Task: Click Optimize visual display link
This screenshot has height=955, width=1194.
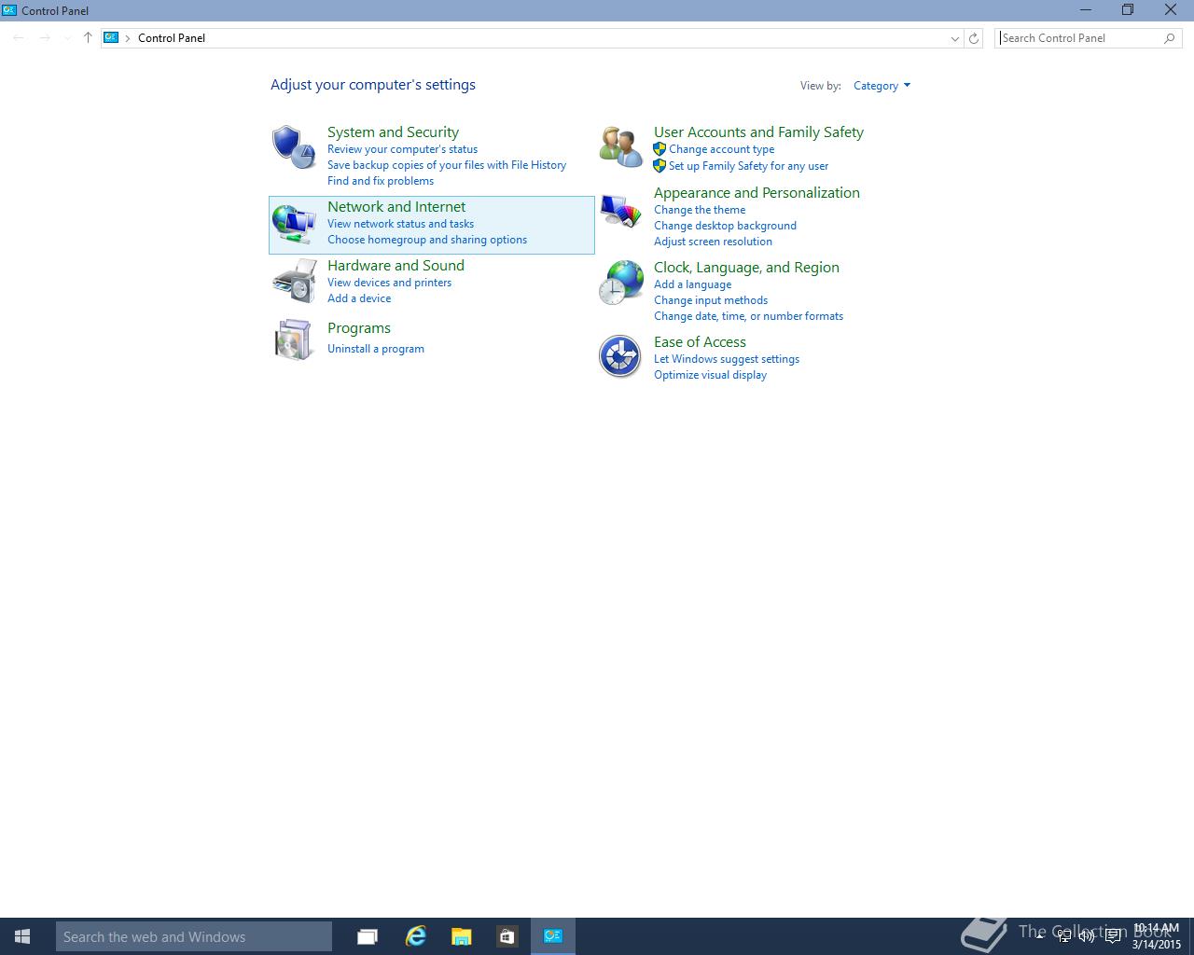Action: 710,375
